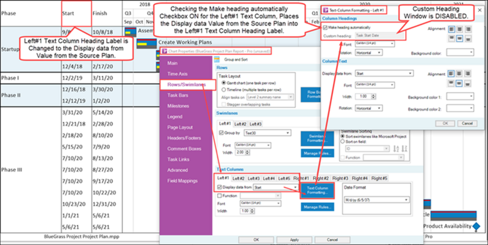Select left alignment for column heading

point(451,29)
